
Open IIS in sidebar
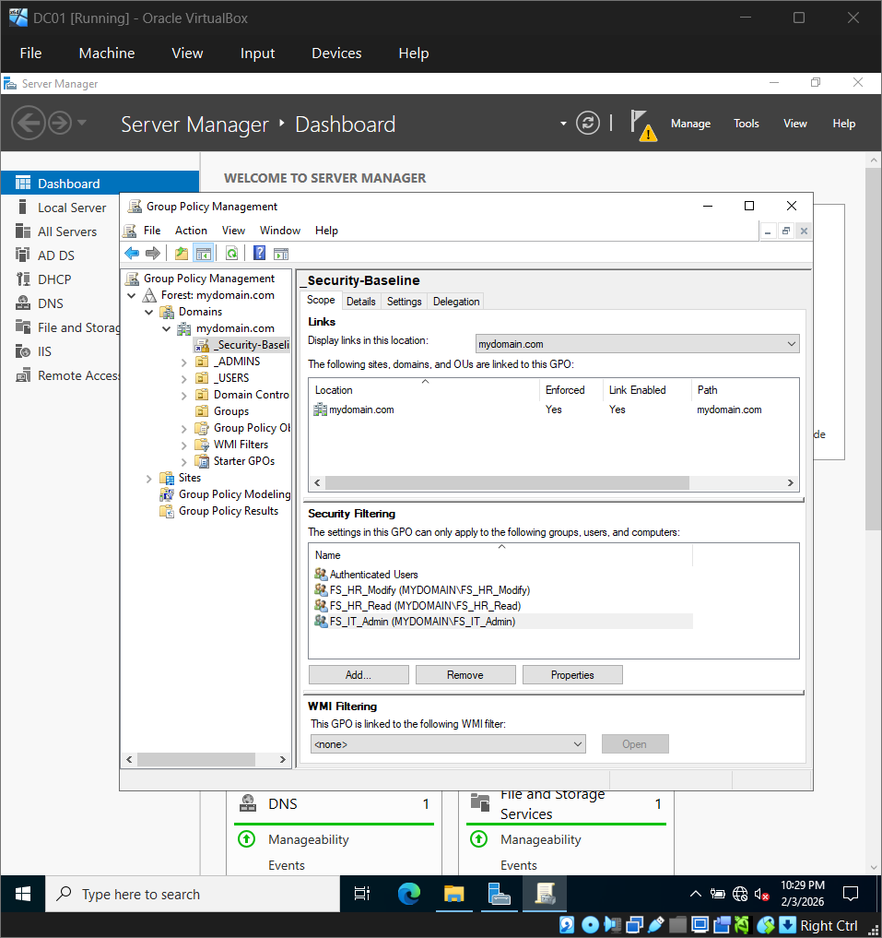tap(44, 351)
